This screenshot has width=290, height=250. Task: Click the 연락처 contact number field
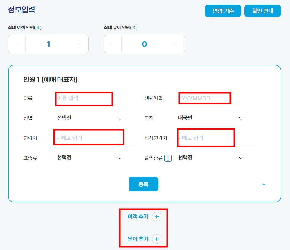pos(88,137)
